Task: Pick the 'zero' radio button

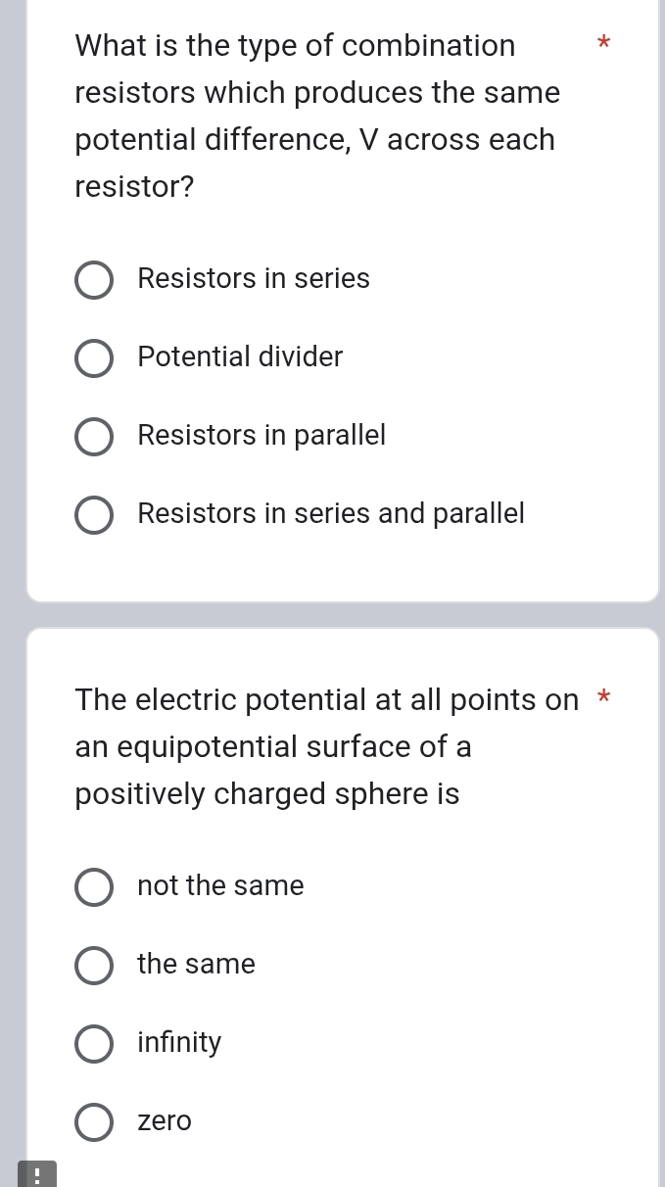Action: [94, 1122]
